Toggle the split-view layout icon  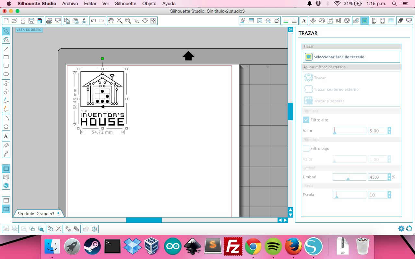click(x=6, y=209)
